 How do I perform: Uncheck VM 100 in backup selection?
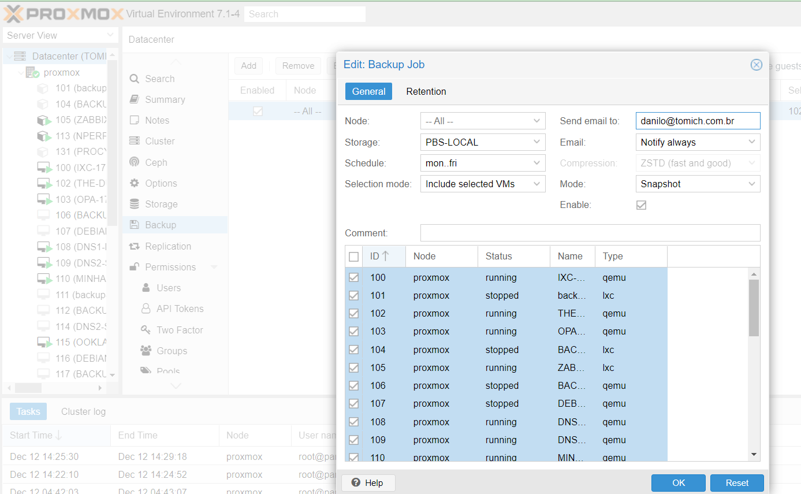pos(354,277)
